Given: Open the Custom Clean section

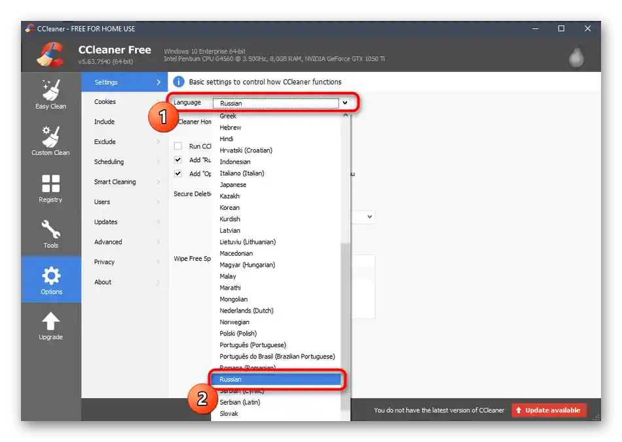Looking at the screenshot, I should [51, 141].
